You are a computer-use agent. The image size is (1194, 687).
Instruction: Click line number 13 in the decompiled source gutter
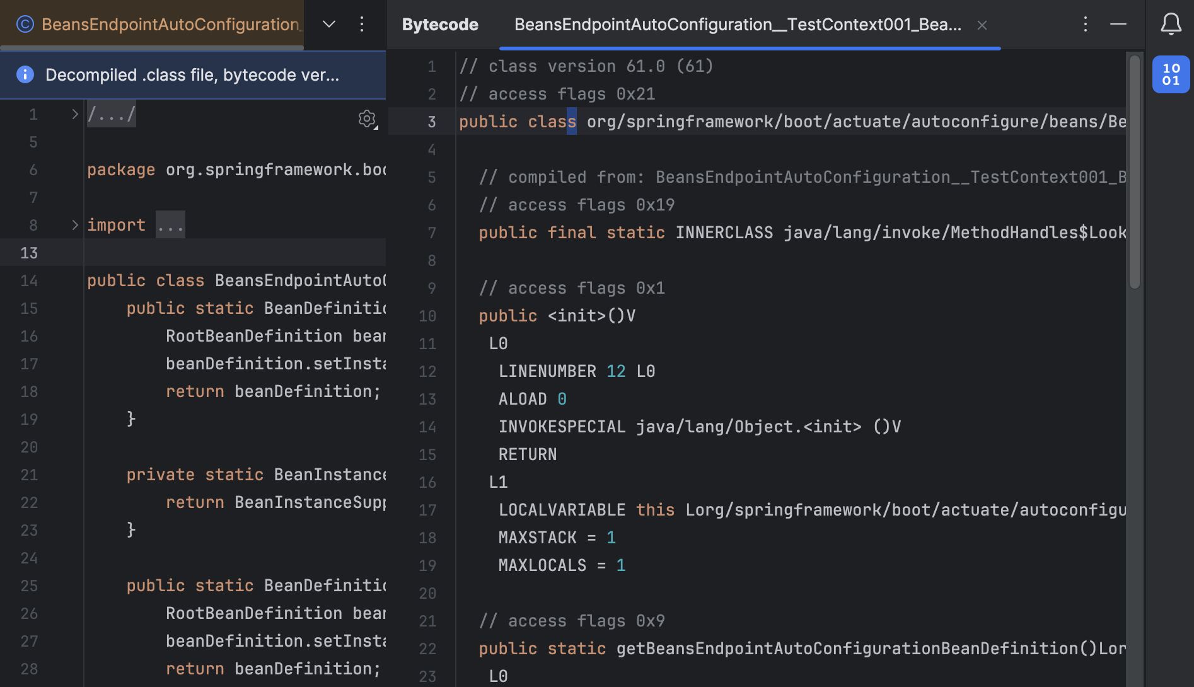[29, 252]
